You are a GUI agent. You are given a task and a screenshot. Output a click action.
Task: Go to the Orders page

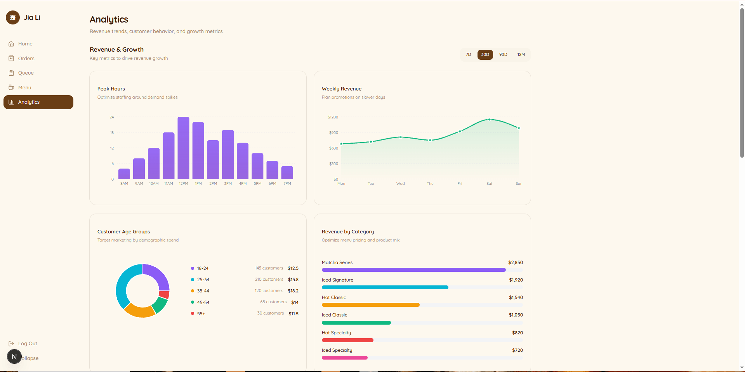(x=38, y=58)
